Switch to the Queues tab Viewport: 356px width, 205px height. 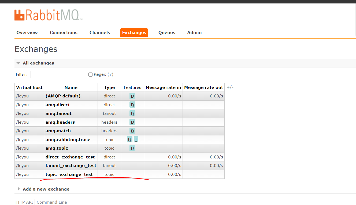pos(167,33)
